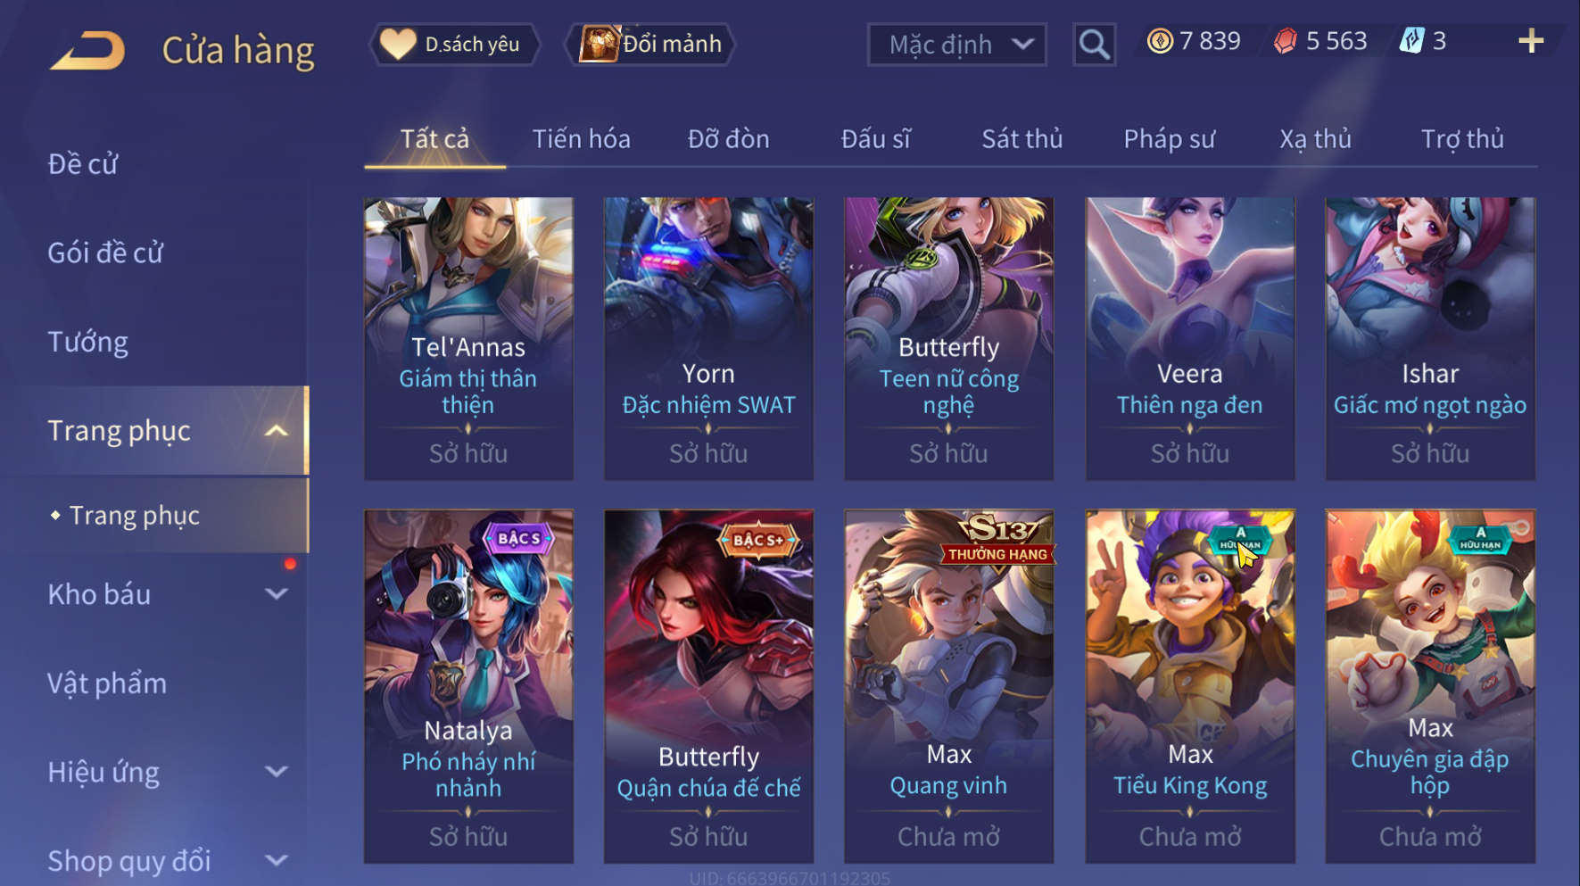Switch to the Pháp sư tab
The height and width of the screenshot is (886, 1580).
click(x=1169, y=139)
